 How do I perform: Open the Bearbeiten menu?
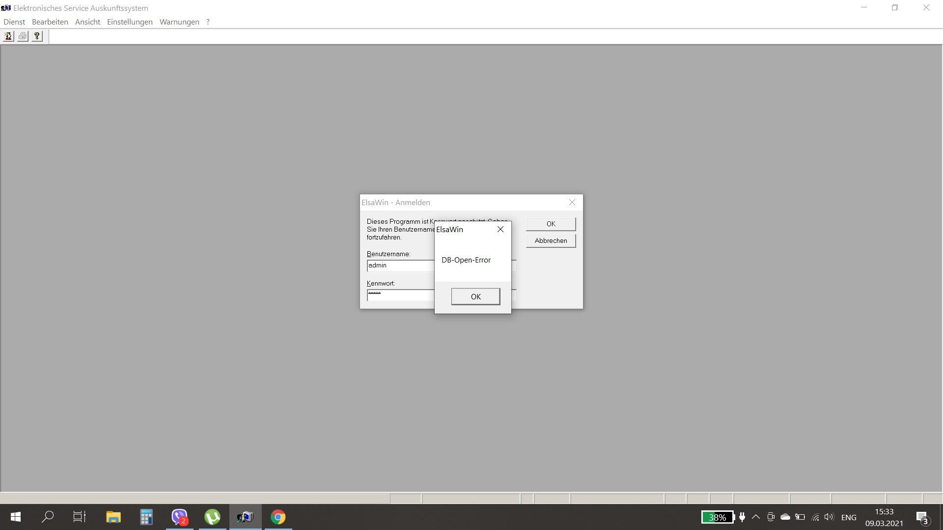pyautogui.click(x=50, y=22)
